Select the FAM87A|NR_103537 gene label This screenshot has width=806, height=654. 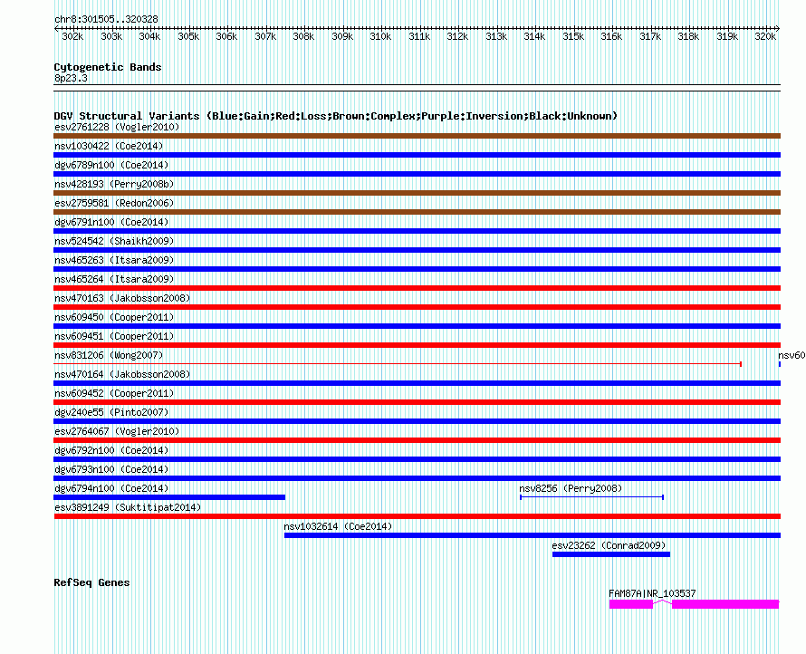coord(652,593)
